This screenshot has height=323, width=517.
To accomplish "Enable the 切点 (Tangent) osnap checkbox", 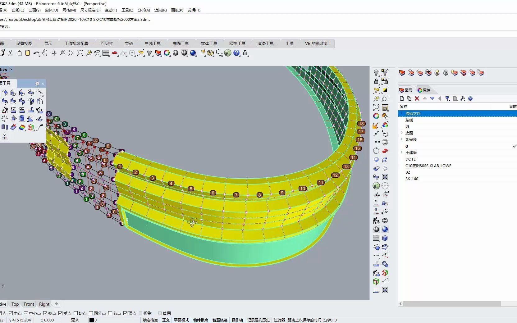I will (76, 313).
